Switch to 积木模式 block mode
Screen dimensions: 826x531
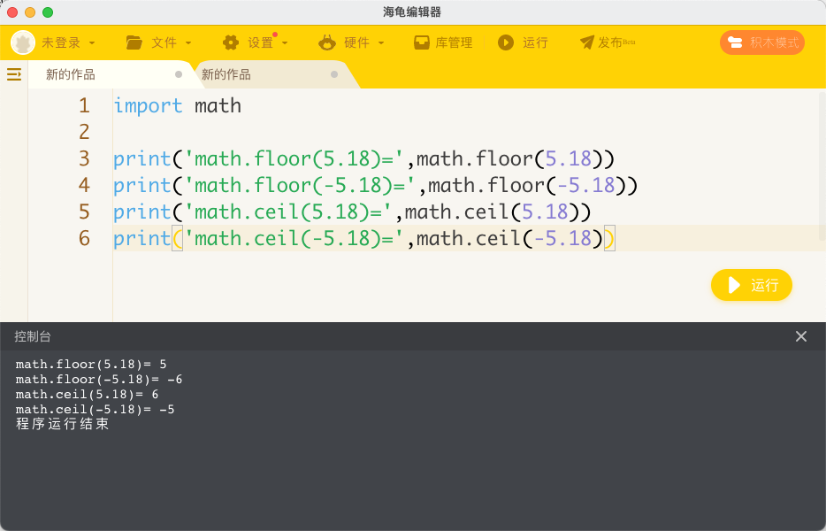tap(762, 42)
